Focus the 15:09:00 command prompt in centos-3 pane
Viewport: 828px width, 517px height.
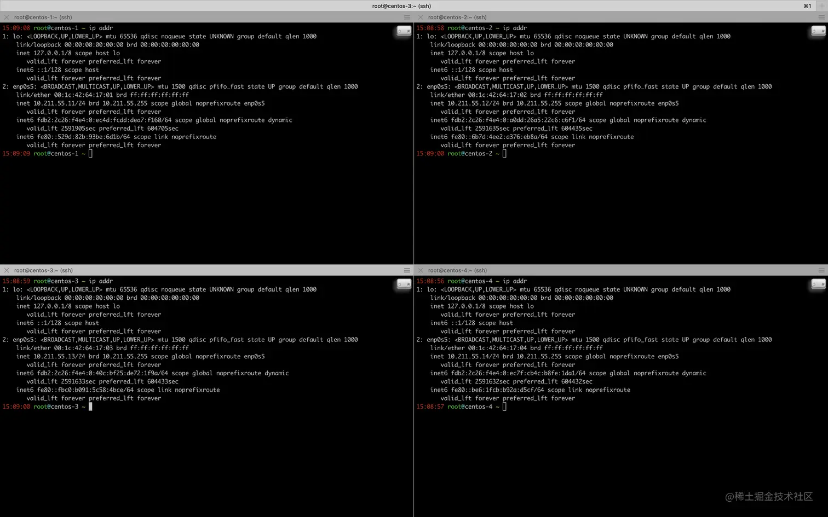click(47, 406)
